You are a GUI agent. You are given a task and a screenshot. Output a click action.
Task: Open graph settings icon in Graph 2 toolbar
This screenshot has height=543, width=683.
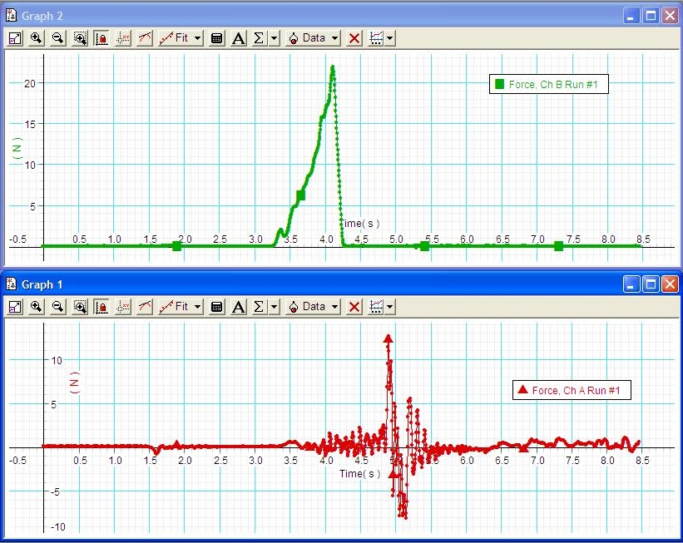376,38
